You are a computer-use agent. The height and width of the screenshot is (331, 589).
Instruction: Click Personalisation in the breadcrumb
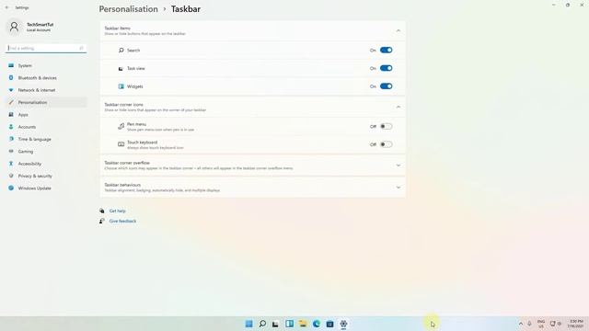[x=129, y=9]
